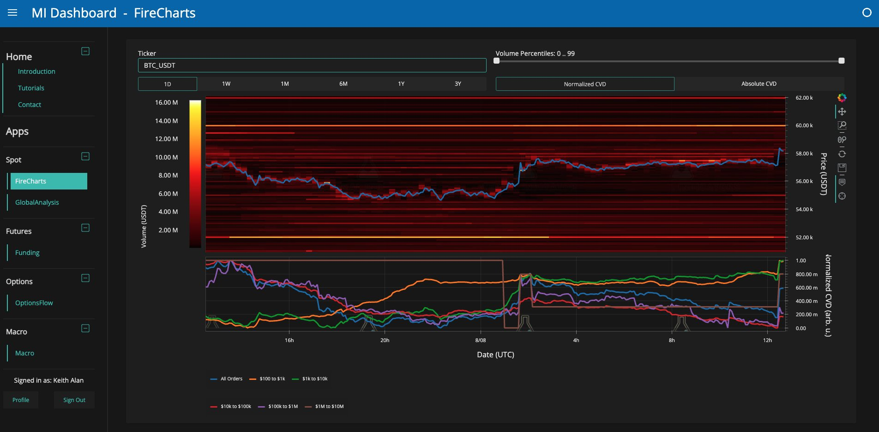Switch to the 1W timeframe tab
Image resolution: width=879 pixels, height=432 pixels.
point(226,84)
